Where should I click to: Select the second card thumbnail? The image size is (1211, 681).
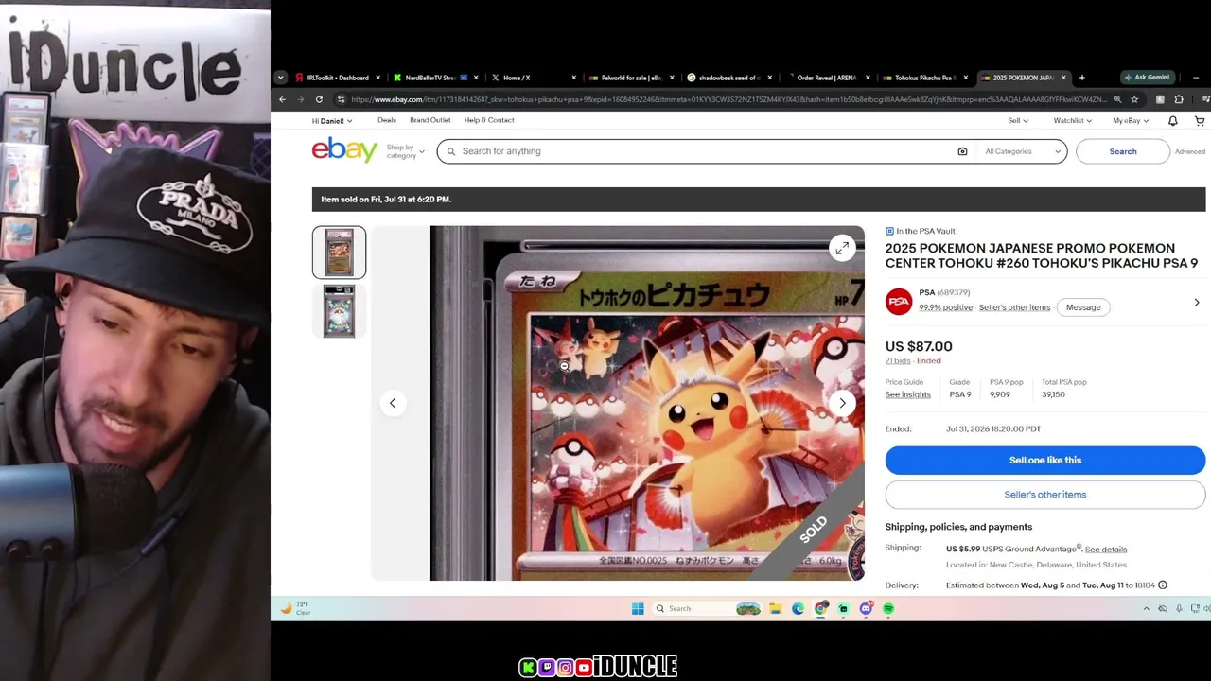339,310
